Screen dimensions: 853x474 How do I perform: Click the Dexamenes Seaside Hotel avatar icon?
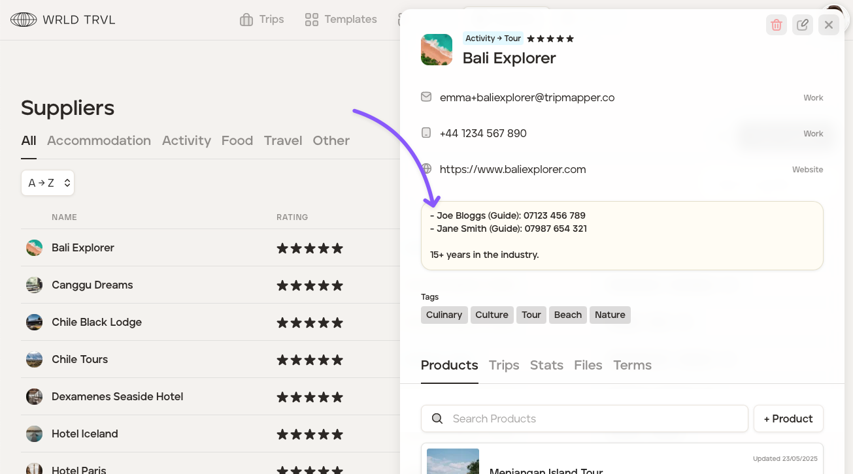(34, 397)
